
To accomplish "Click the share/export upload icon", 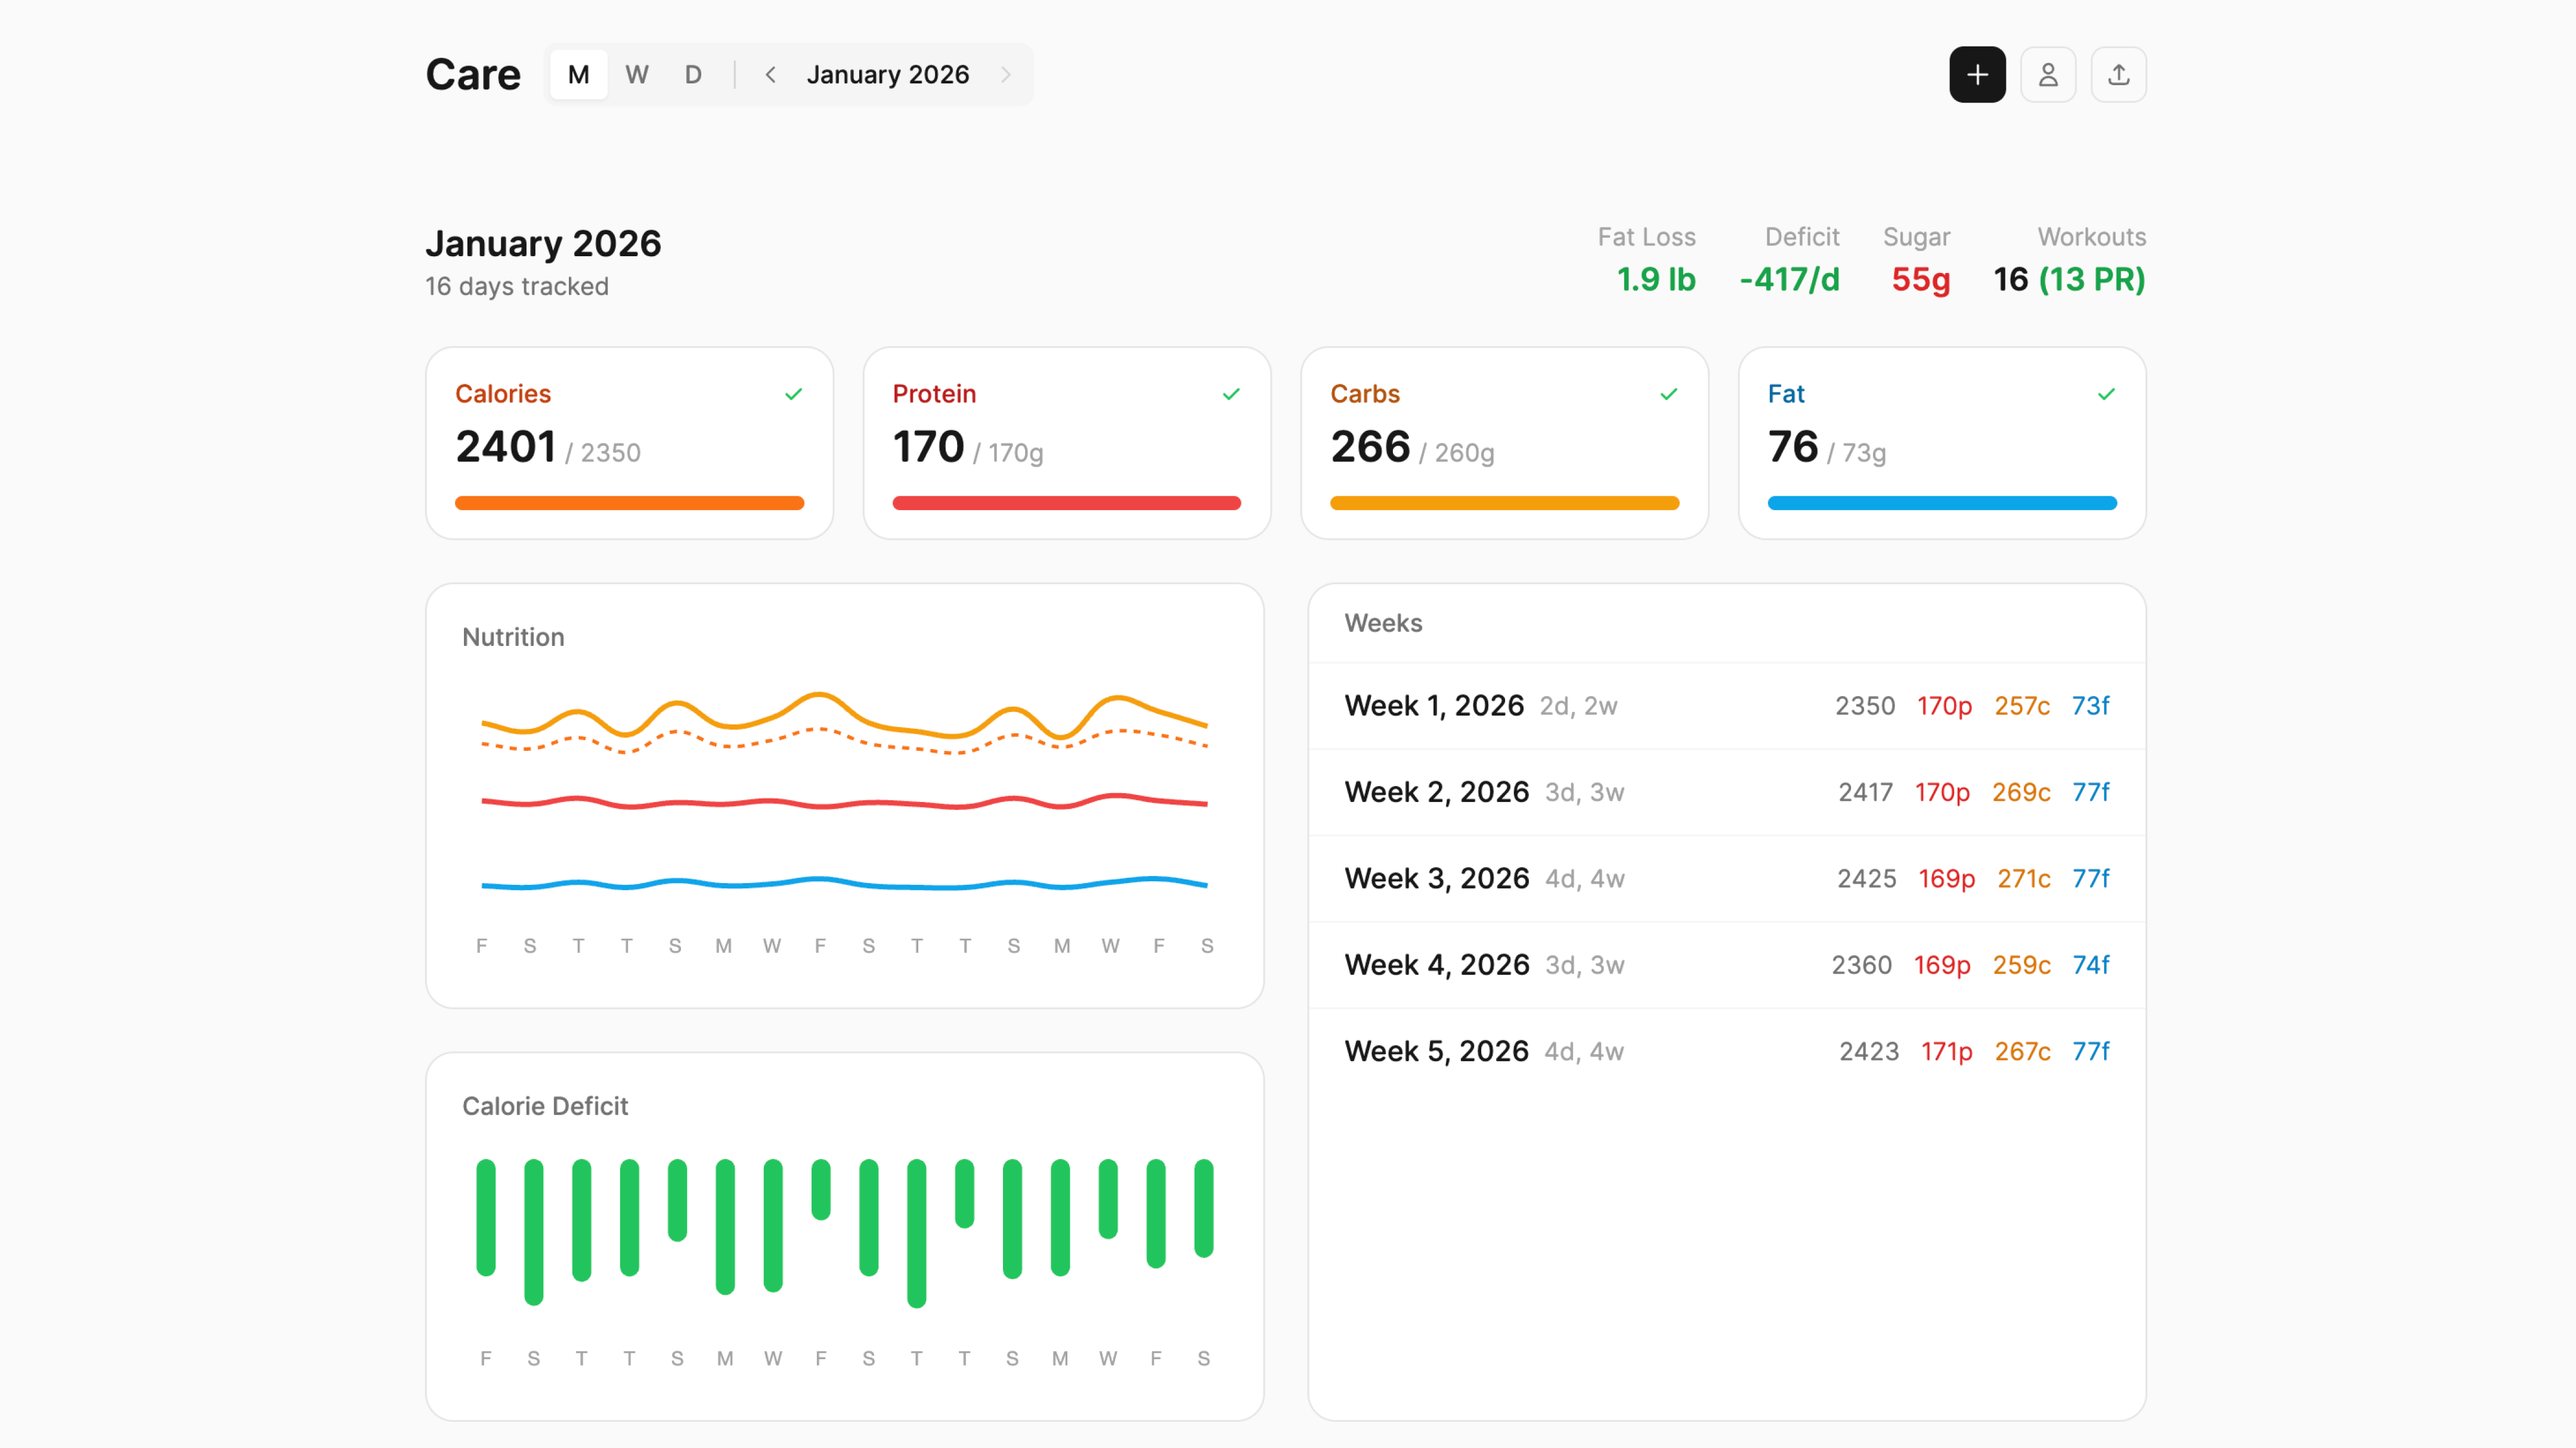I will tap(2118, 75).
